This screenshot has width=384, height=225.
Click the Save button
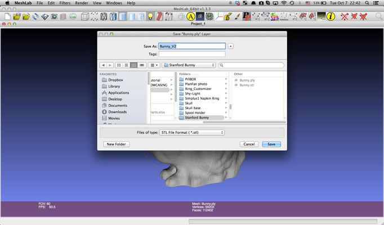point(271,144)
